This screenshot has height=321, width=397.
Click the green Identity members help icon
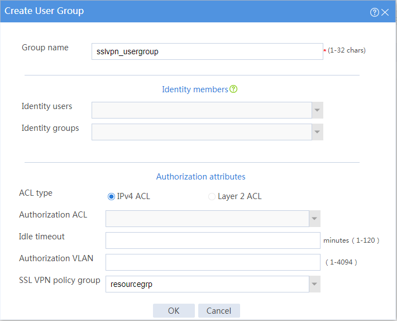click(233, 89)
